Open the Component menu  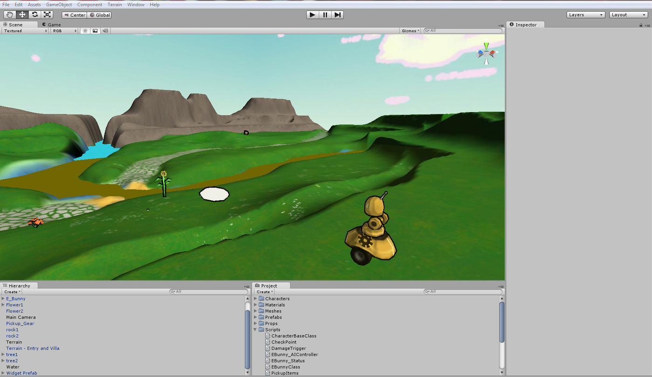[89, 5]
